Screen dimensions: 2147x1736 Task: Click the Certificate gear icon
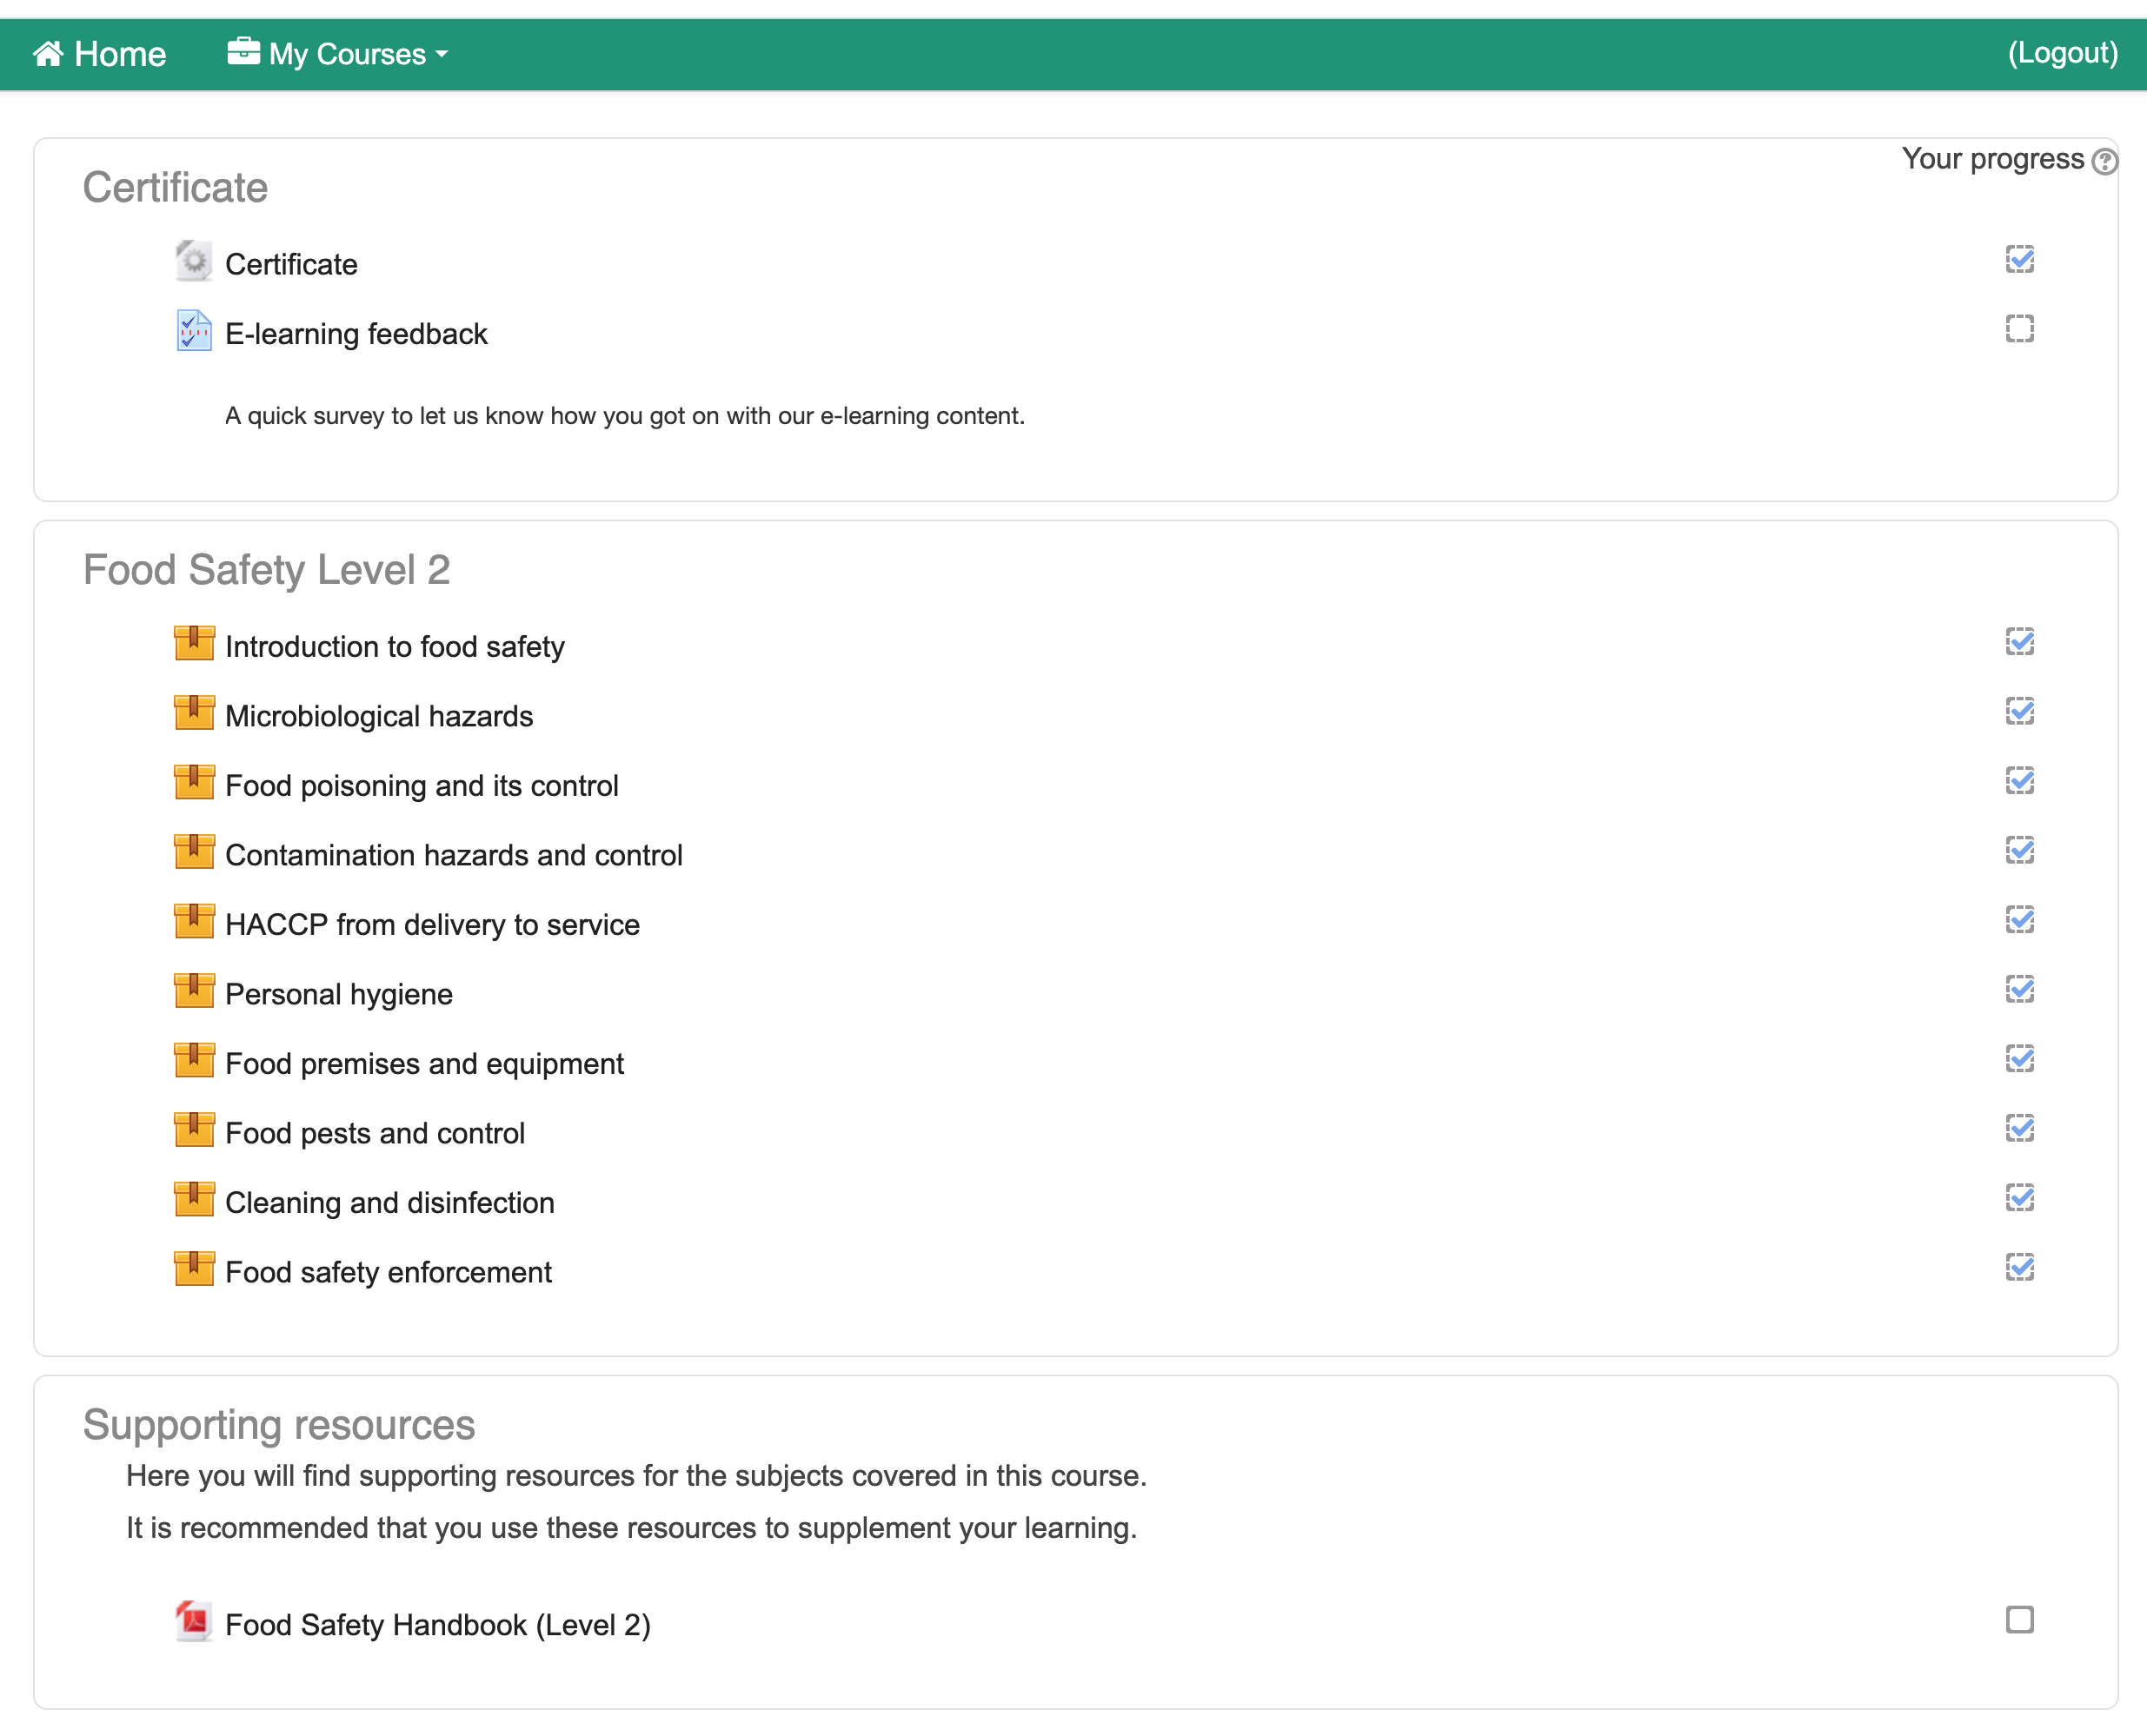click(x=193, y=261)
